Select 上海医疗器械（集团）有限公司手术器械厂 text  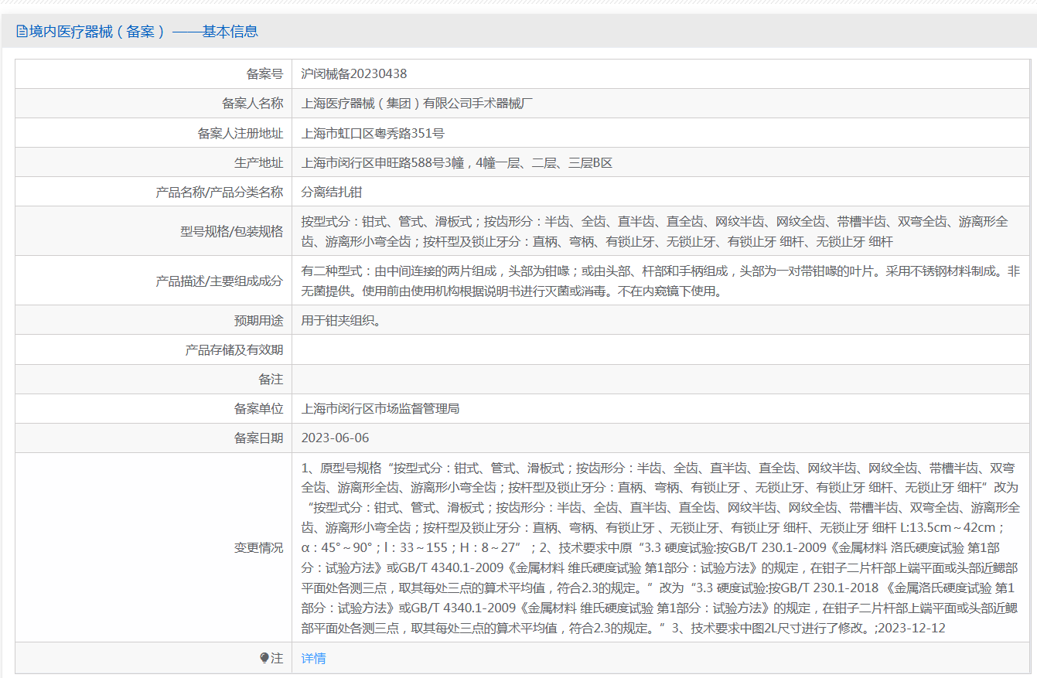click(x=417, y=103)
